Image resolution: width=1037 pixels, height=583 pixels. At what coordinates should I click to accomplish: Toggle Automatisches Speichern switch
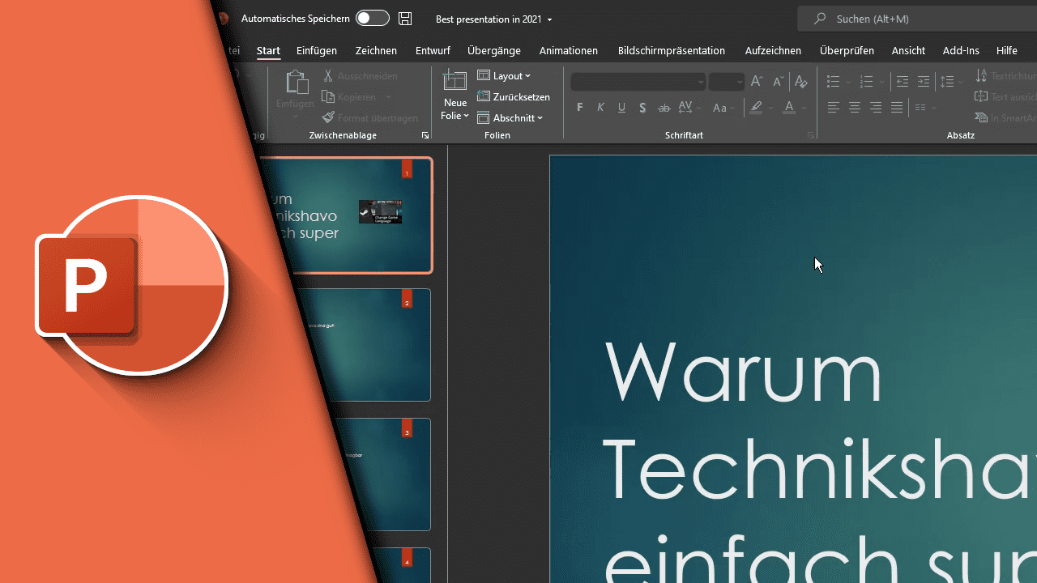coord(373,19)
